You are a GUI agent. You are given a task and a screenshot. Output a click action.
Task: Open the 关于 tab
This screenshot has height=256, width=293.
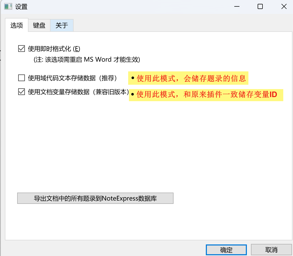(x=62, y=25)
